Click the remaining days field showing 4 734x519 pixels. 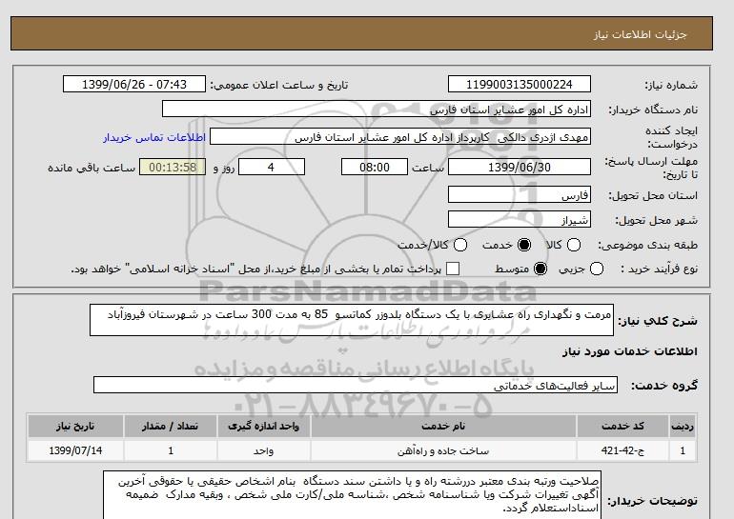pos(272,167)
